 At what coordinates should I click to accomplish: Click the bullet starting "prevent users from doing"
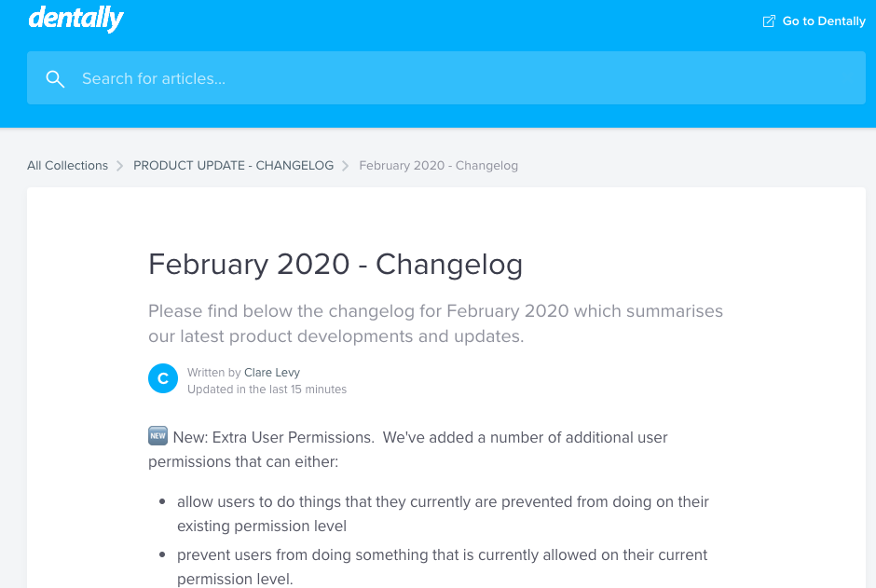pyautogui.click(x=442, y=567)
